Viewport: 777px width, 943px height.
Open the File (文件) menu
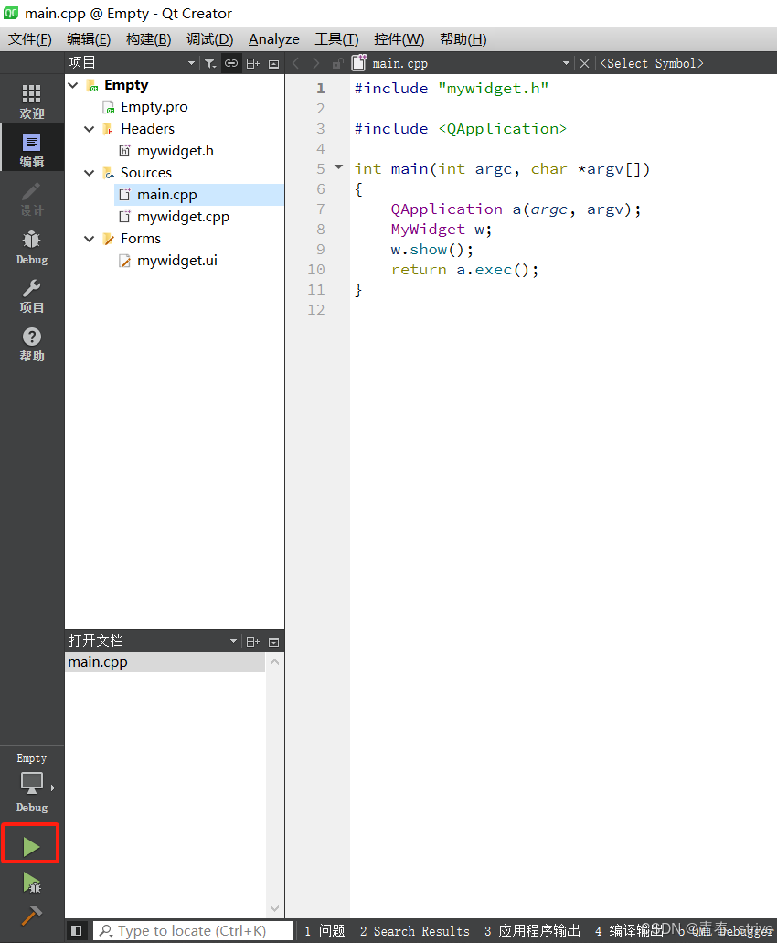(30, 39)
